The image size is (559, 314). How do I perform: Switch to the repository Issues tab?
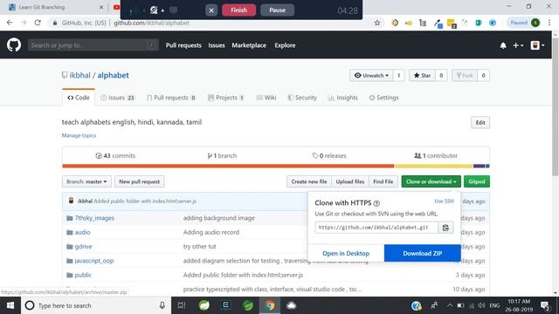(118, 98)
